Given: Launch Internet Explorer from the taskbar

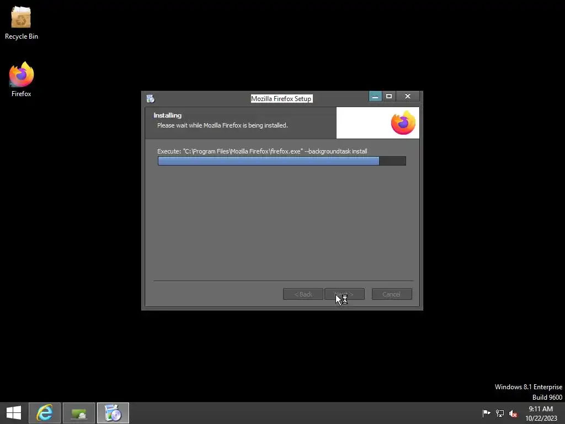Looking at the screenshot, I should (45, 413).
